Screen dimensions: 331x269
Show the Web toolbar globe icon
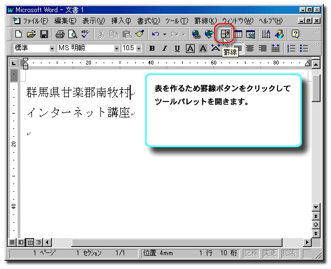209,34
